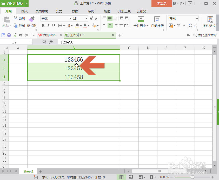Click zoom out minus button
The width and height of the screenshot is (219, 180).
pos(172,177)
